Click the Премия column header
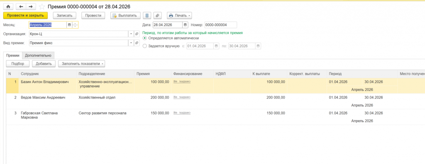The width and height of the screenshot is (425, 164). 153,74
